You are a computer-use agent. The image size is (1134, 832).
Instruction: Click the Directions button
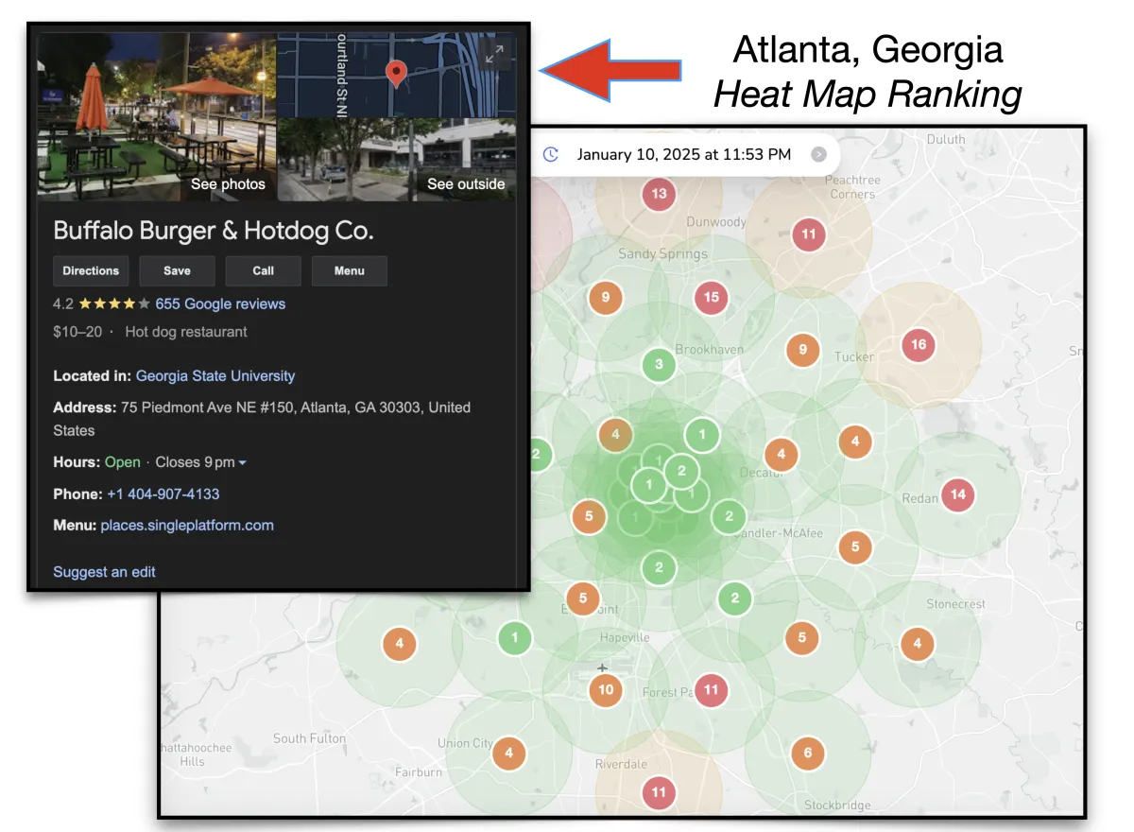tap(91, 270)
